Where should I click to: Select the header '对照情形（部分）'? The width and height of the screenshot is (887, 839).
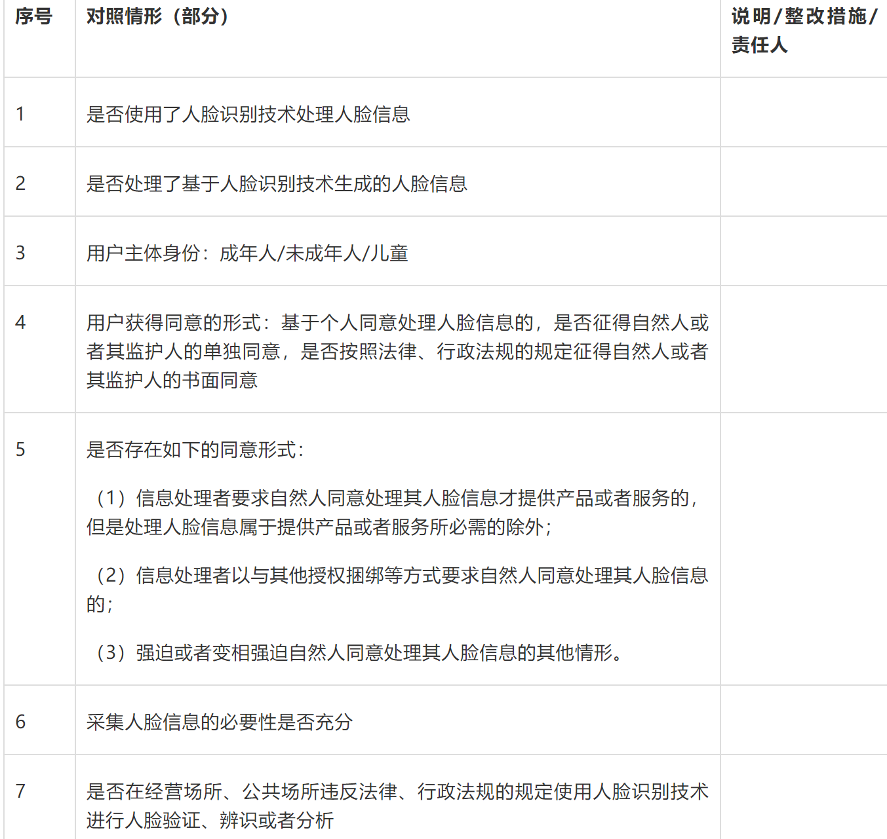158,16
